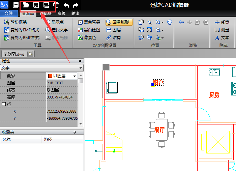Toggle the 圆滑弧形 smooth arc option

(119, 22)
